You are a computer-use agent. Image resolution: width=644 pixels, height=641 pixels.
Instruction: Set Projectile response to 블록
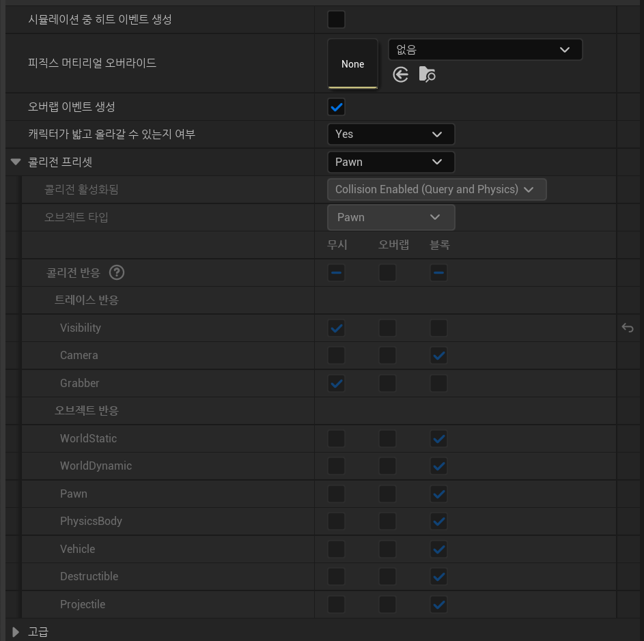pyautogui.click(x=438, y=604)
